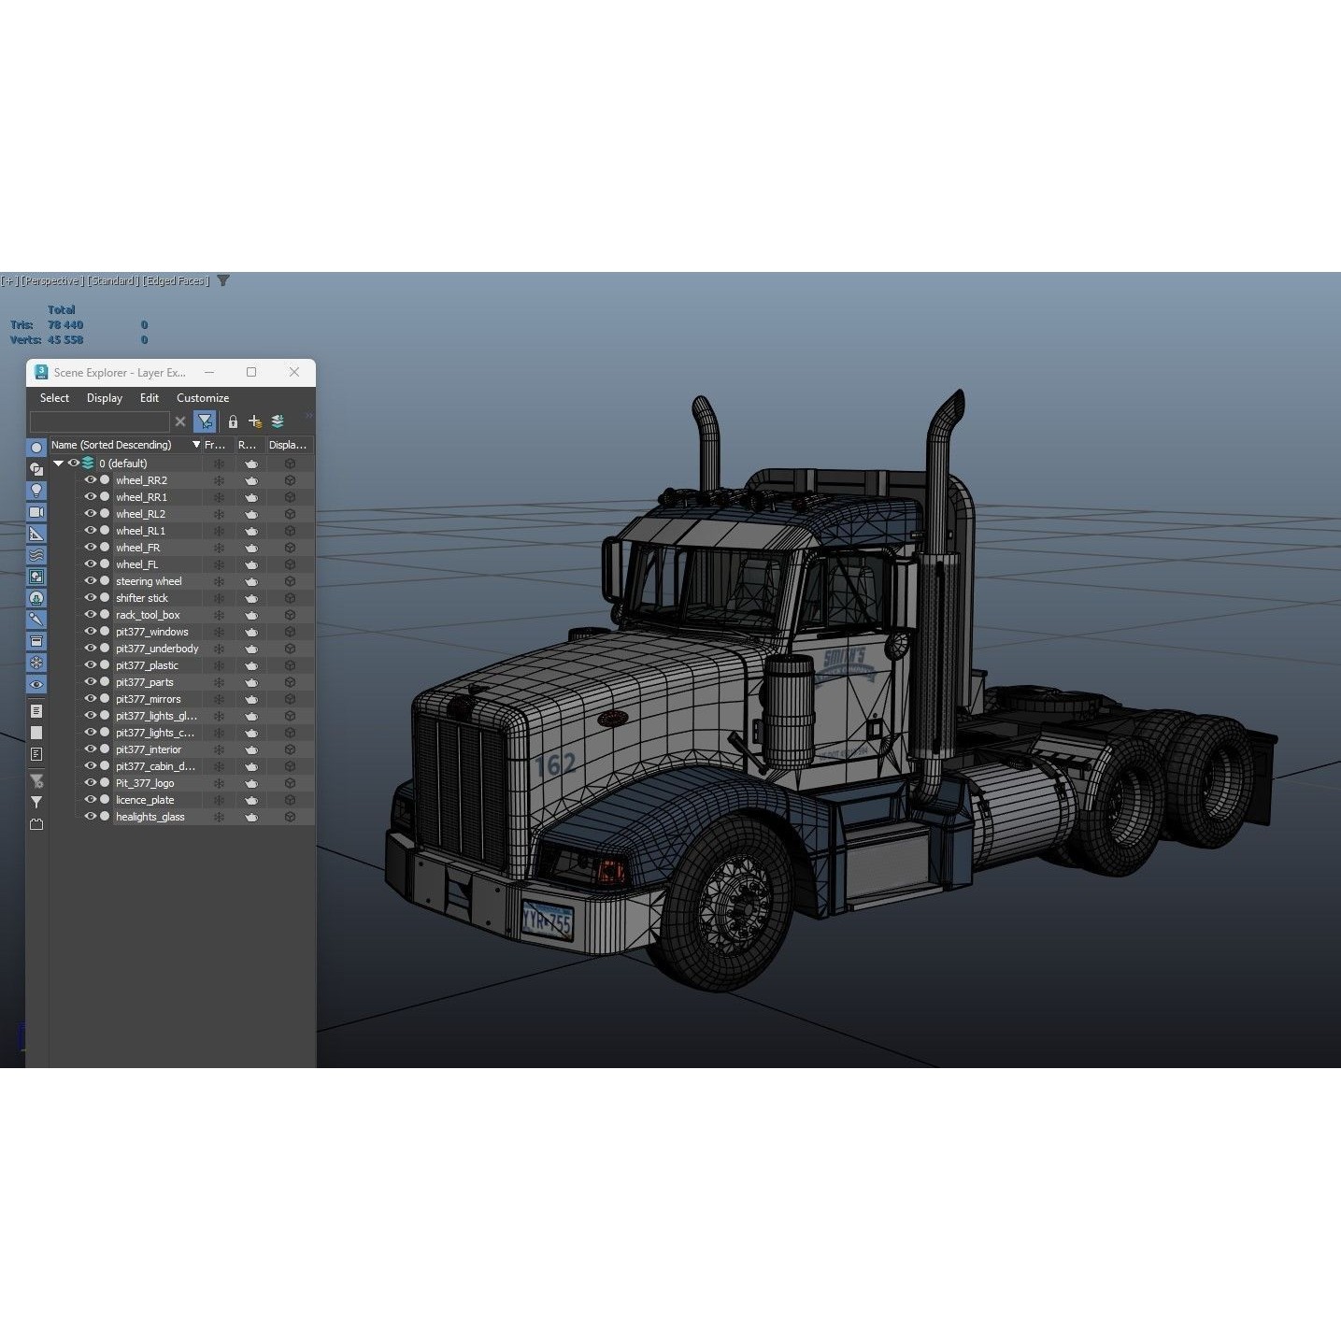Hide the wheel_FR layer with its eye icon
1341x1341 pixels.
(90, 547)
